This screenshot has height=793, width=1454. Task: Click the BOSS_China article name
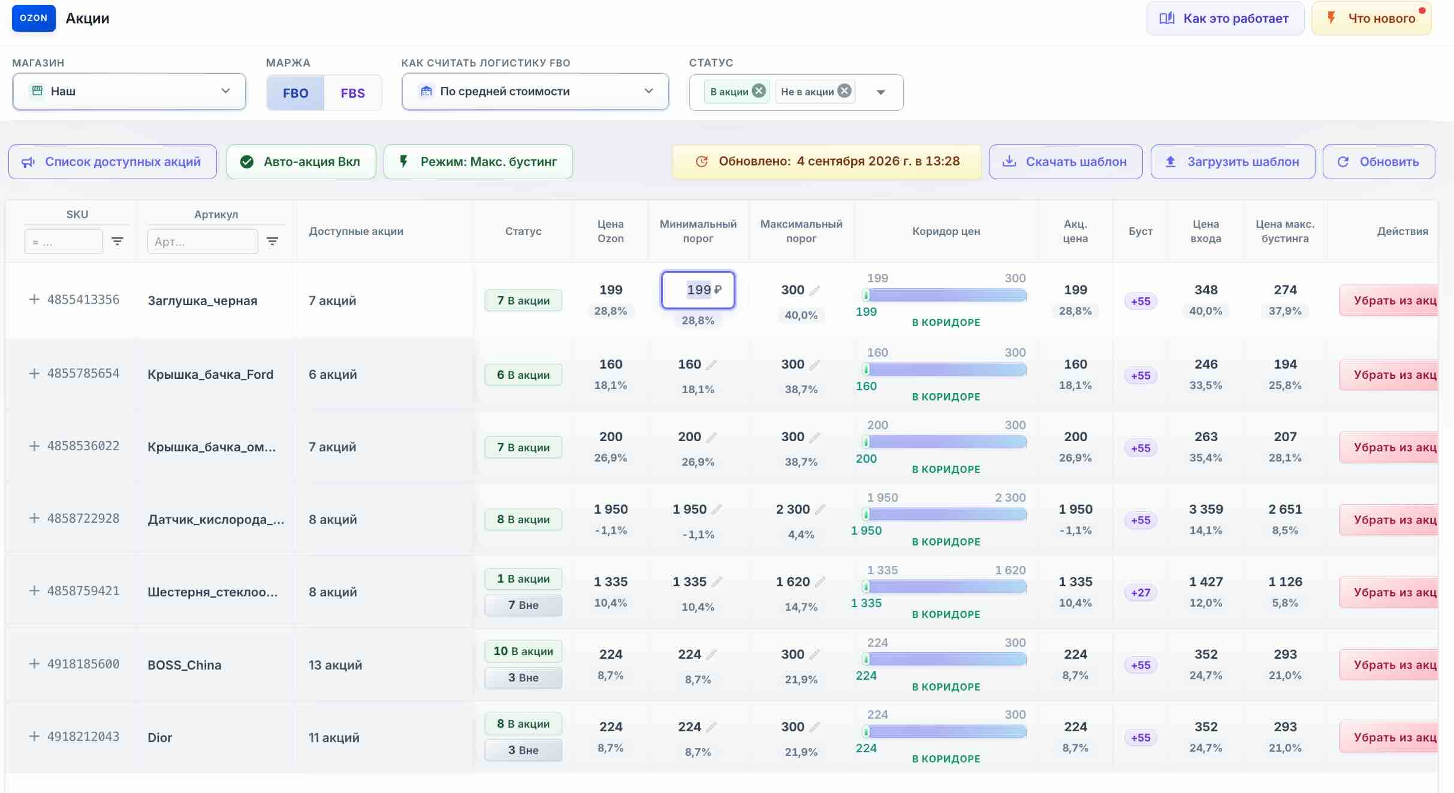185,665
